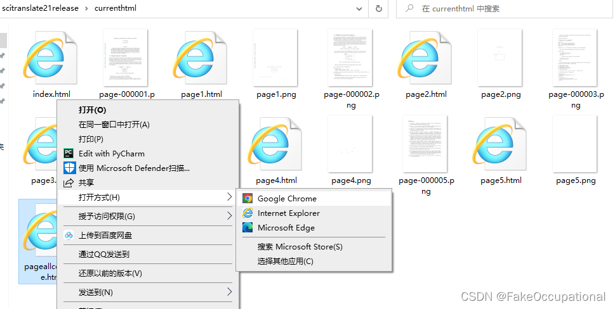Click the Google Chrome icon in submenu
The height and width of the screenshot is (309, 615).
point(247,198)
